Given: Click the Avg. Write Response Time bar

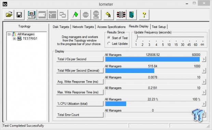Looking at the screenshot, I should [x=153, y=82].
